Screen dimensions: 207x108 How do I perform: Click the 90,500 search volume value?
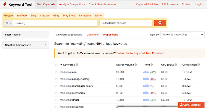120,72
